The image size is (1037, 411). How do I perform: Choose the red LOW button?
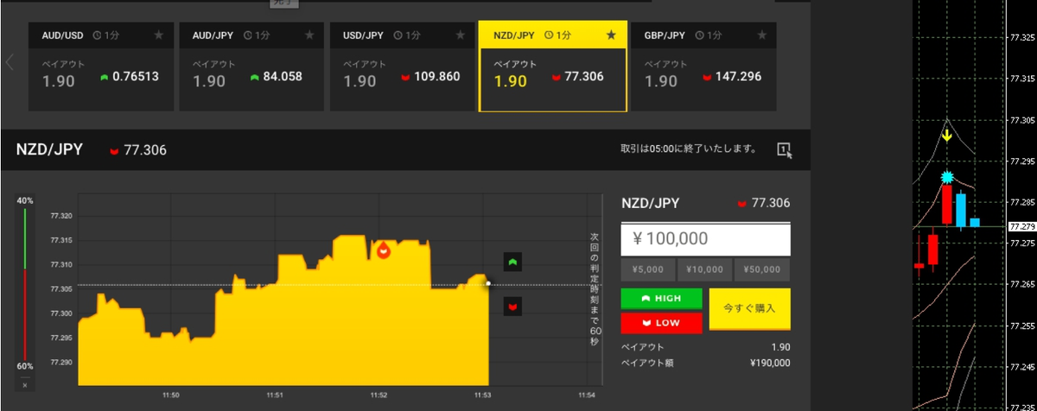(662, 322)
